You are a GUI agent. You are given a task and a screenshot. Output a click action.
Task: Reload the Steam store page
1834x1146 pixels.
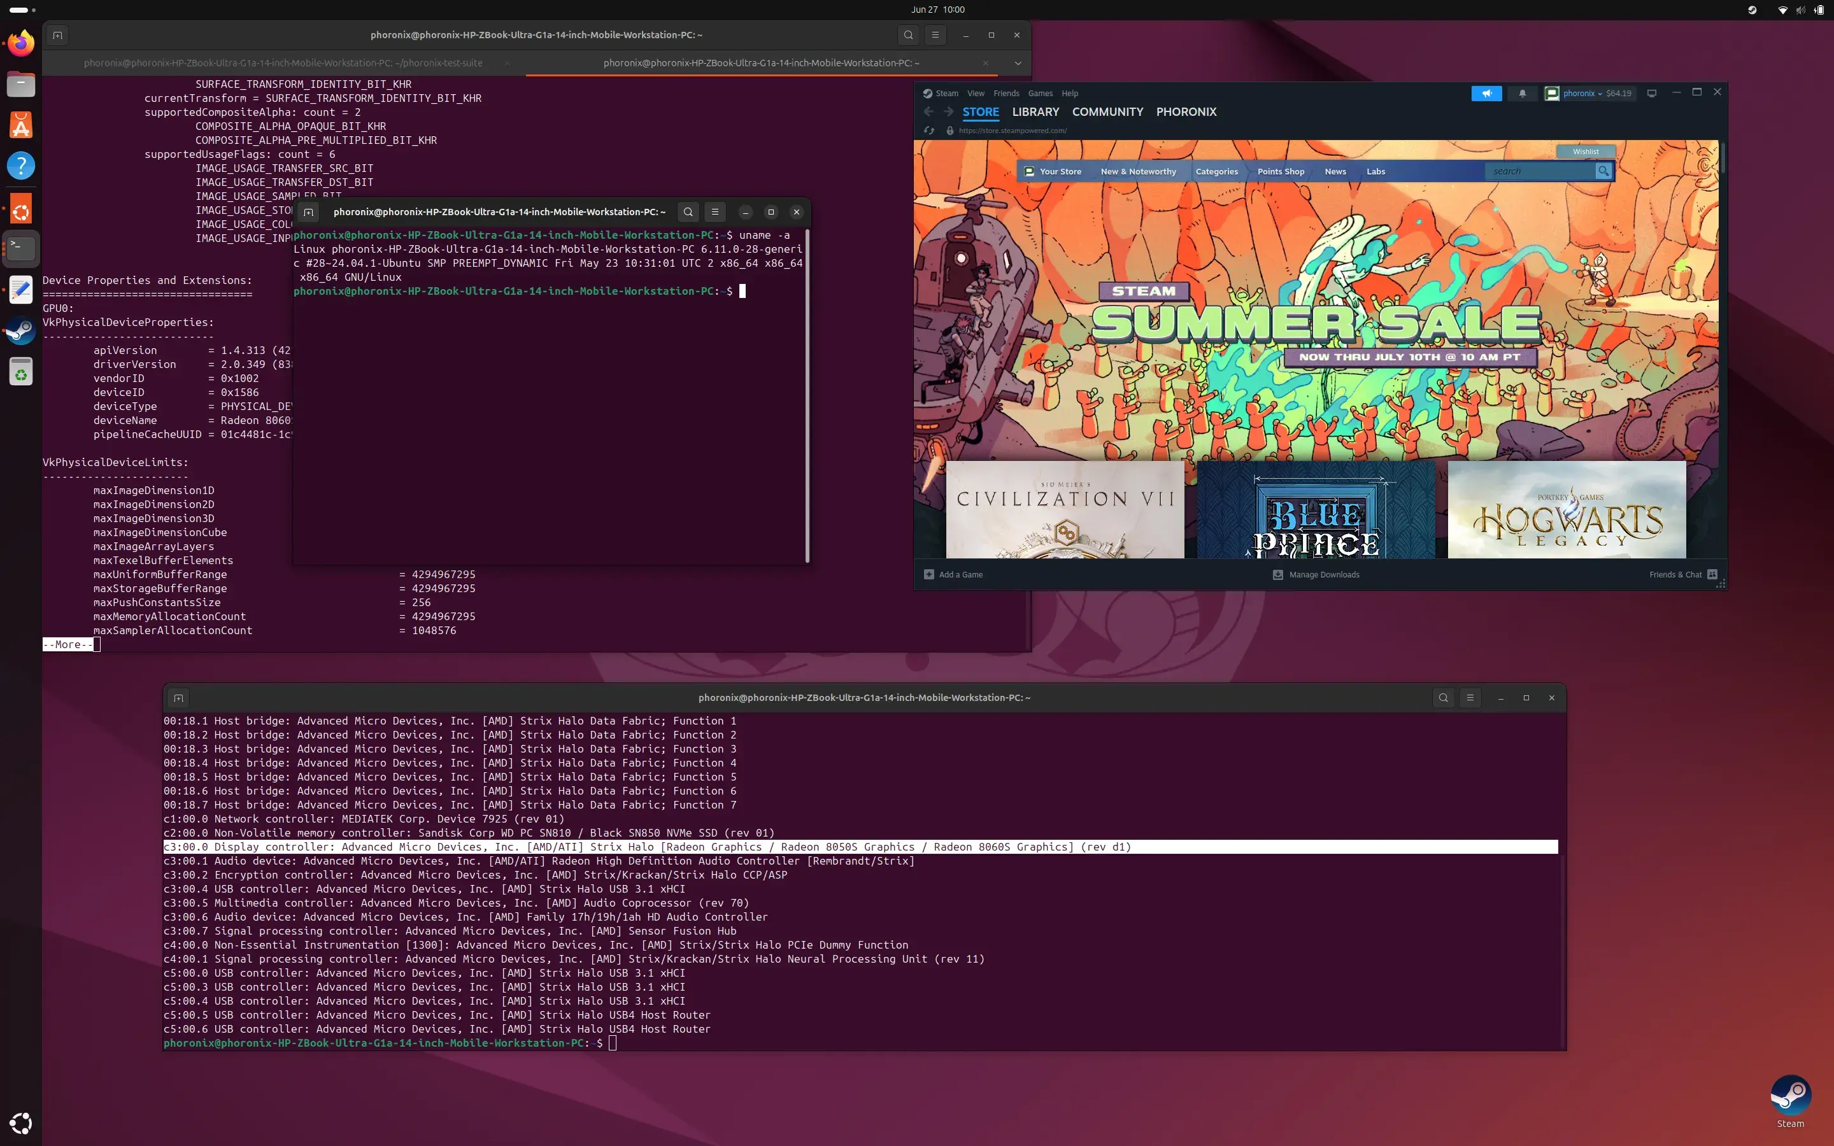(x=928, y=131)
